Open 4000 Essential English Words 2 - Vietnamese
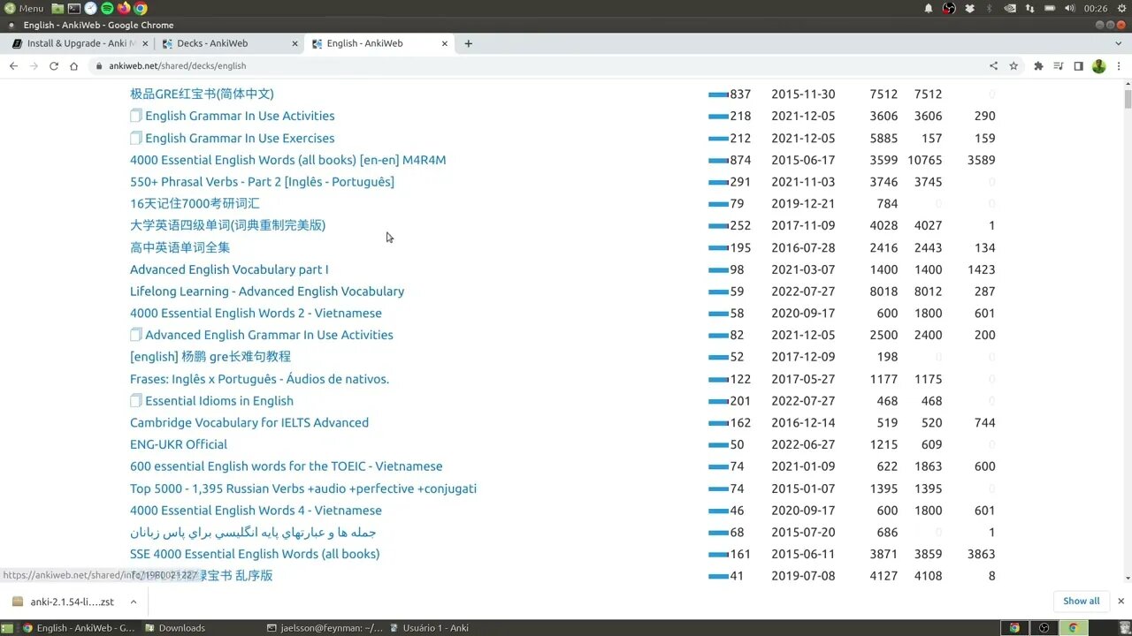The image size is (1132, 636). (x=256, y=313)
